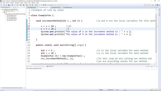
Task: Click line number 18 in editor gutter
Action: coord(29,51)
